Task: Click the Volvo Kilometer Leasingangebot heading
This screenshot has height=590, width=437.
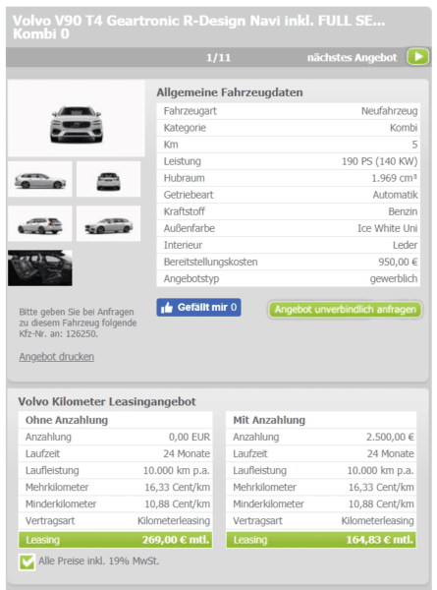Action: [x=107, y=401]
